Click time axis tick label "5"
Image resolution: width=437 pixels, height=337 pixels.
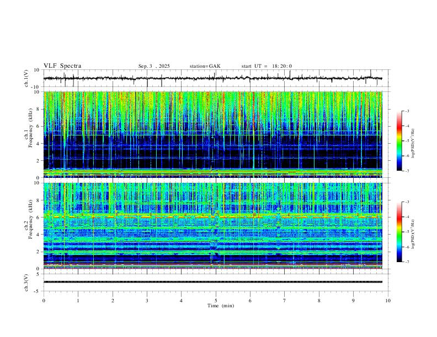tap(216, 301)
